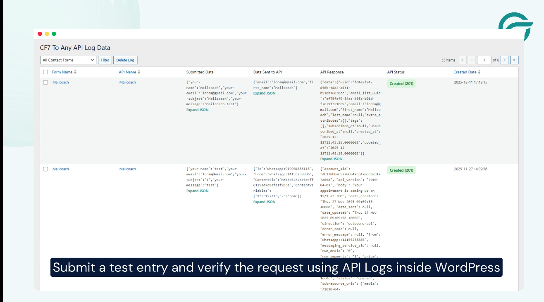Open the Mailcoach API name link
Image resolution: width=544 pixels, height=302 pixels.
point(127,82)
